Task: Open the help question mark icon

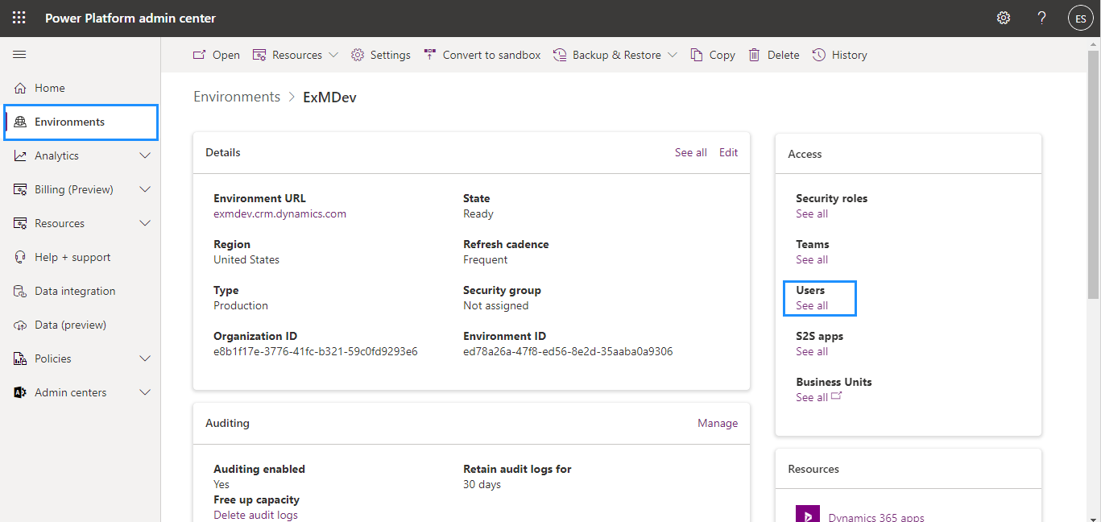Action: click(x=1042, y=18)
